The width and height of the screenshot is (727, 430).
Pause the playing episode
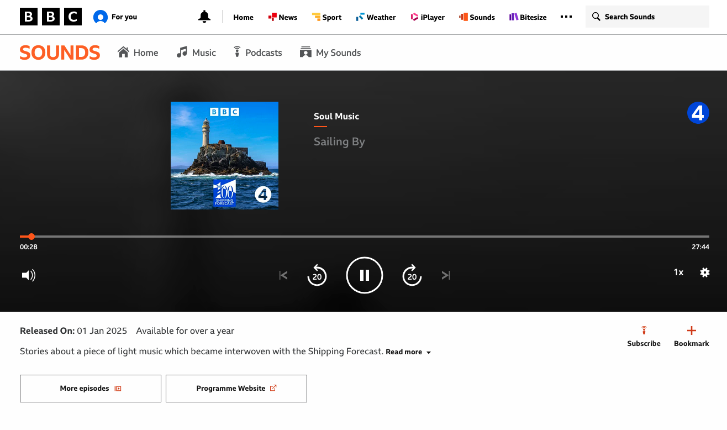coord(364,275)
